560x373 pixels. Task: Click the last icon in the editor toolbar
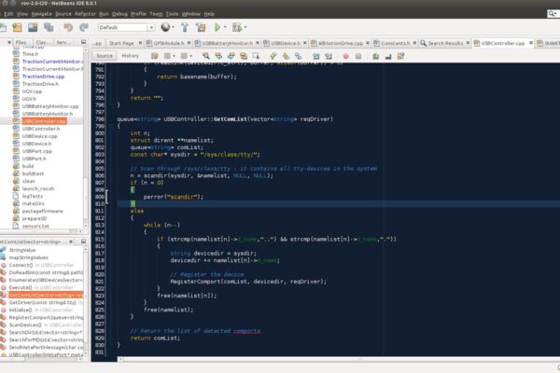400,56
